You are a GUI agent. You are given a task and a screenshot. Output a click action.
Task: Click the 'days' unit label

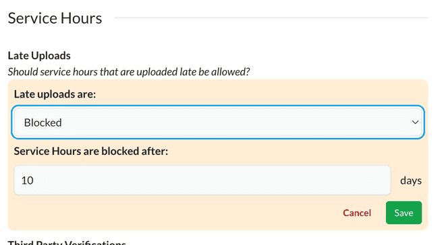pyautogui.click(x=411, y=180)
